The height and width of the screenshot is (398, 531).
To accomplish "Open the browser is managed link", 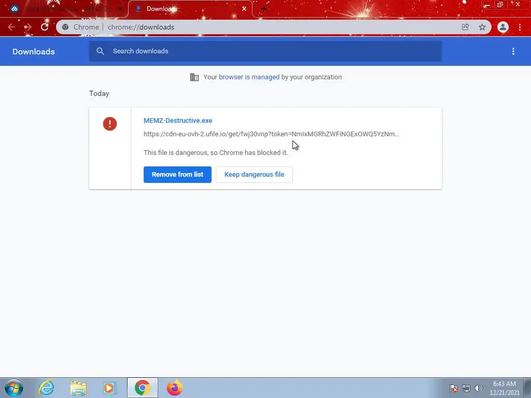I will 249,77.
